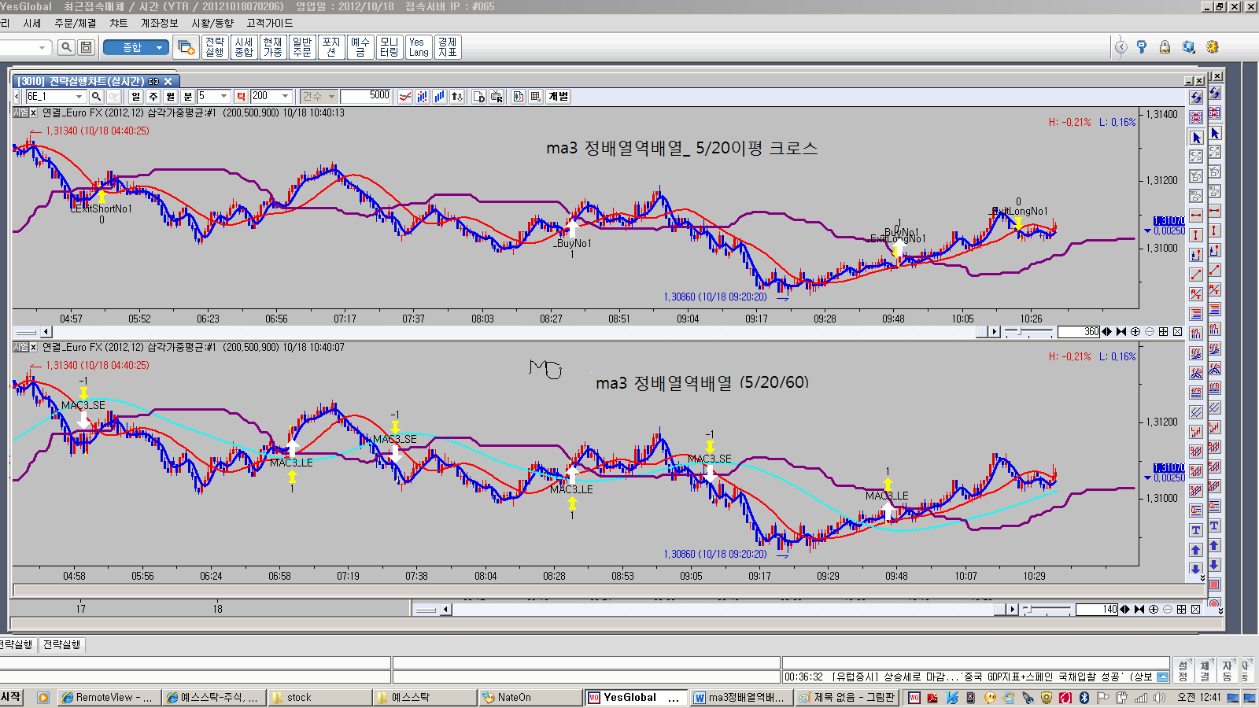Open the 전략실행 toolbar shortcut

click(x=215, y=47)
